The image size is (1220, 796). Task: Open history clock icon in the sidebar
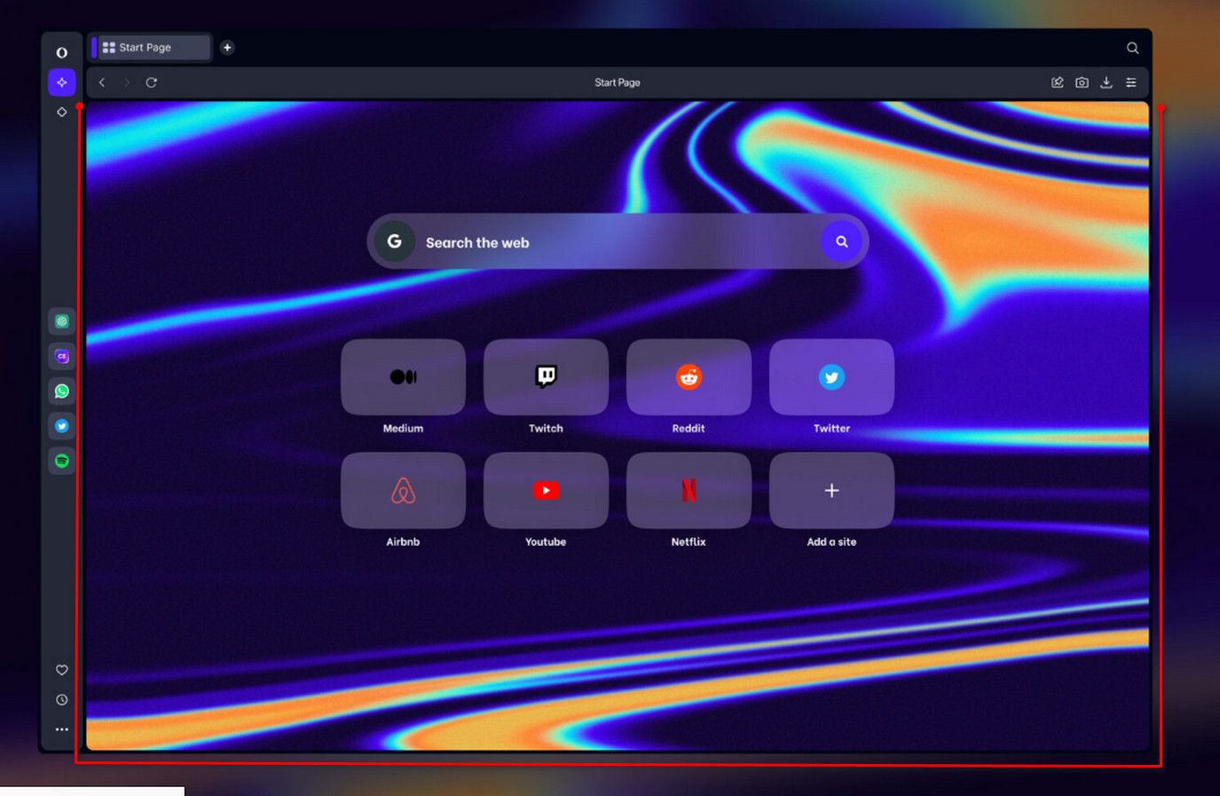click(x=61, y=699)
